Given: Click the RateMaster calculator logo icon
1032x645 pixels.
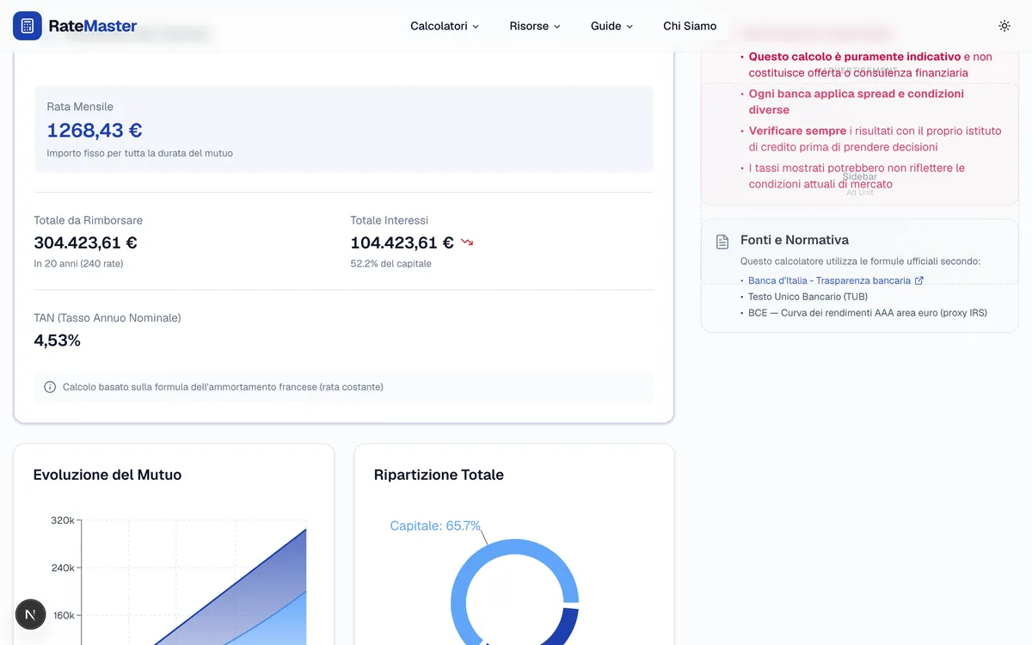Looking at the screenshot, I should pos(28,26).
